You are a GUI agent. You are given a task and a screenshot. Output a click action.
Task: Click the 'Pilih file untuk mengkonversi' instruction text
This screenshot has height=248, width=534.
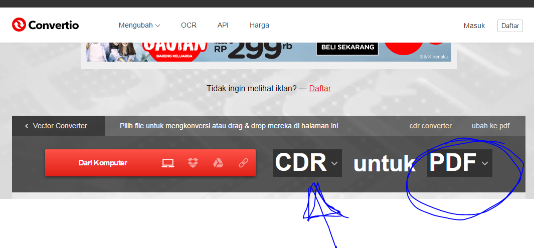click(x=229, y=126)
